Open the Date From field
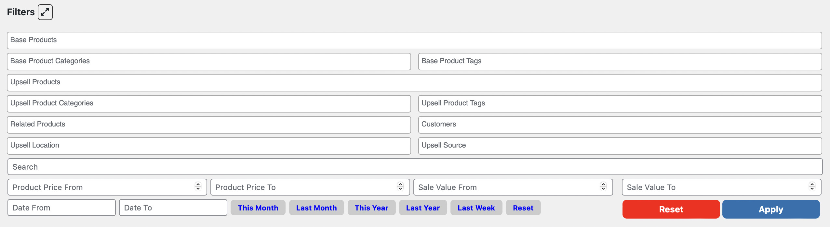Viewport: 830px width, 227px height. click(61, 208)
